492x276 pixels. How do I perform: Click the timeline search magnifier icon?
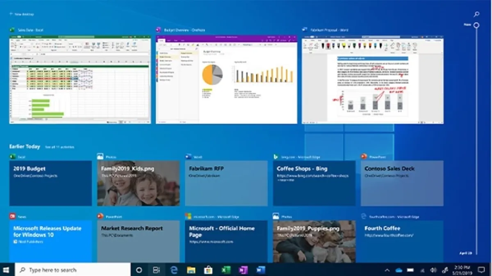coord(476,14)
